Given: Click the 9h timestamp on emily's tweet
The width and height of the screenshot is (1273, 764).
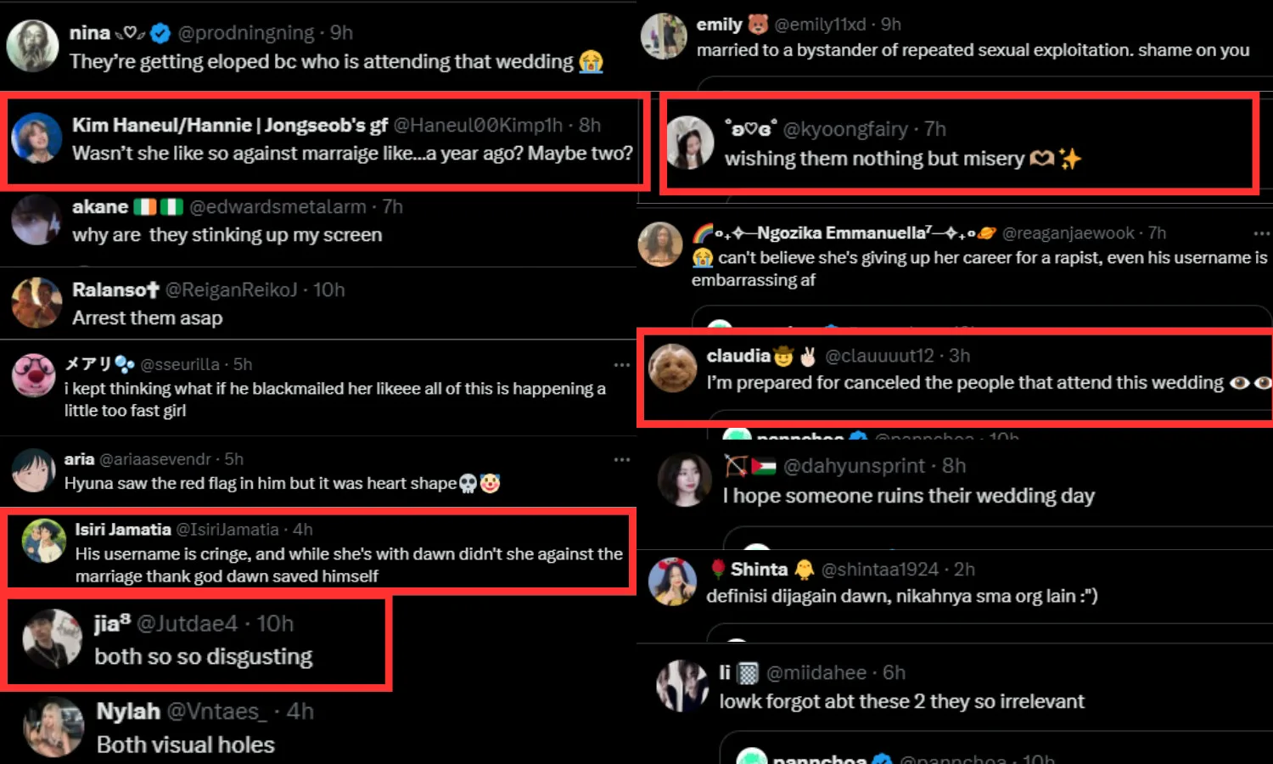Looking at the screenshot, I should click(890, 25).
